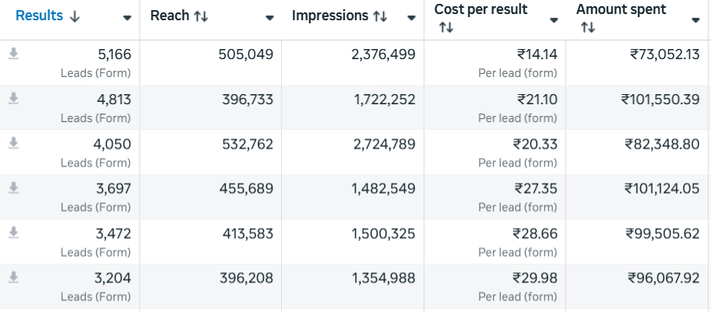Viewport: 711px width, 312px height.
Task: Select the ₹101,550.39 amount spent cell
Action: click(660, 99)
